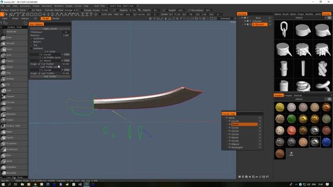Open the Camera dropdown
Screen dimensions: 333x187
228,19
